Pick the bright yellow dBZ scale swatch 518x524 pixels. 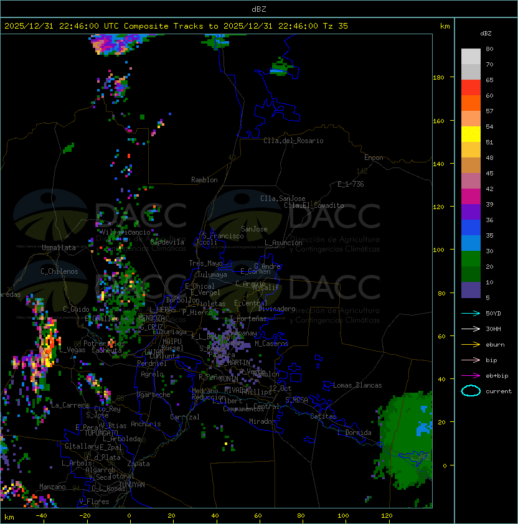pyautogui.click(x=471, y=134)
